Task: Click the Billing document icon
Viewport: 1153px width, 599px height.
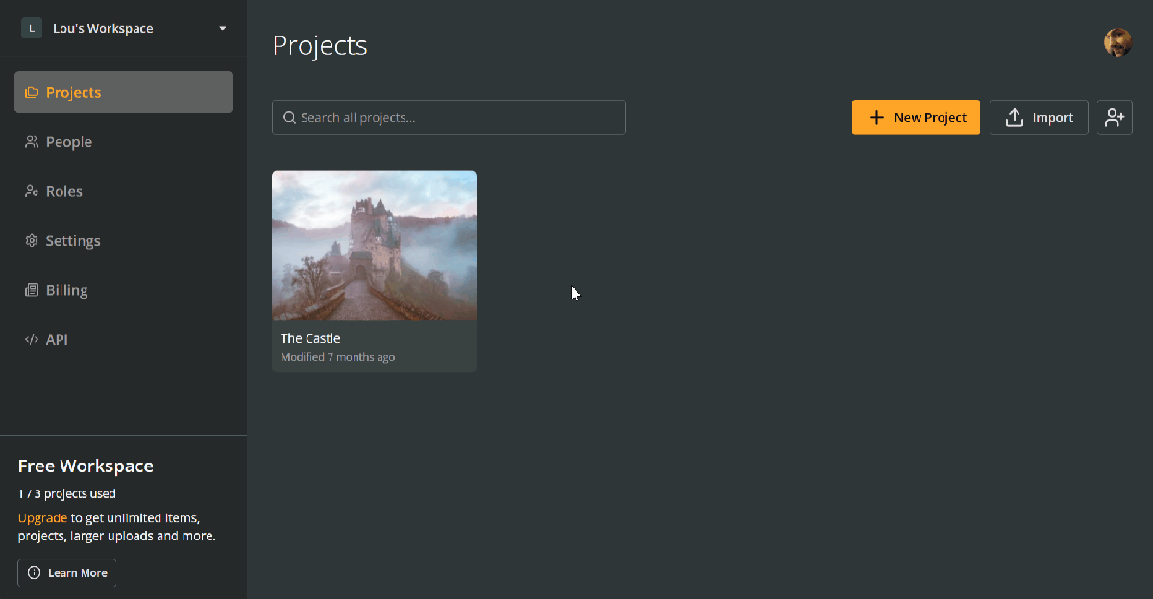Action: click(x=32, y=290)
